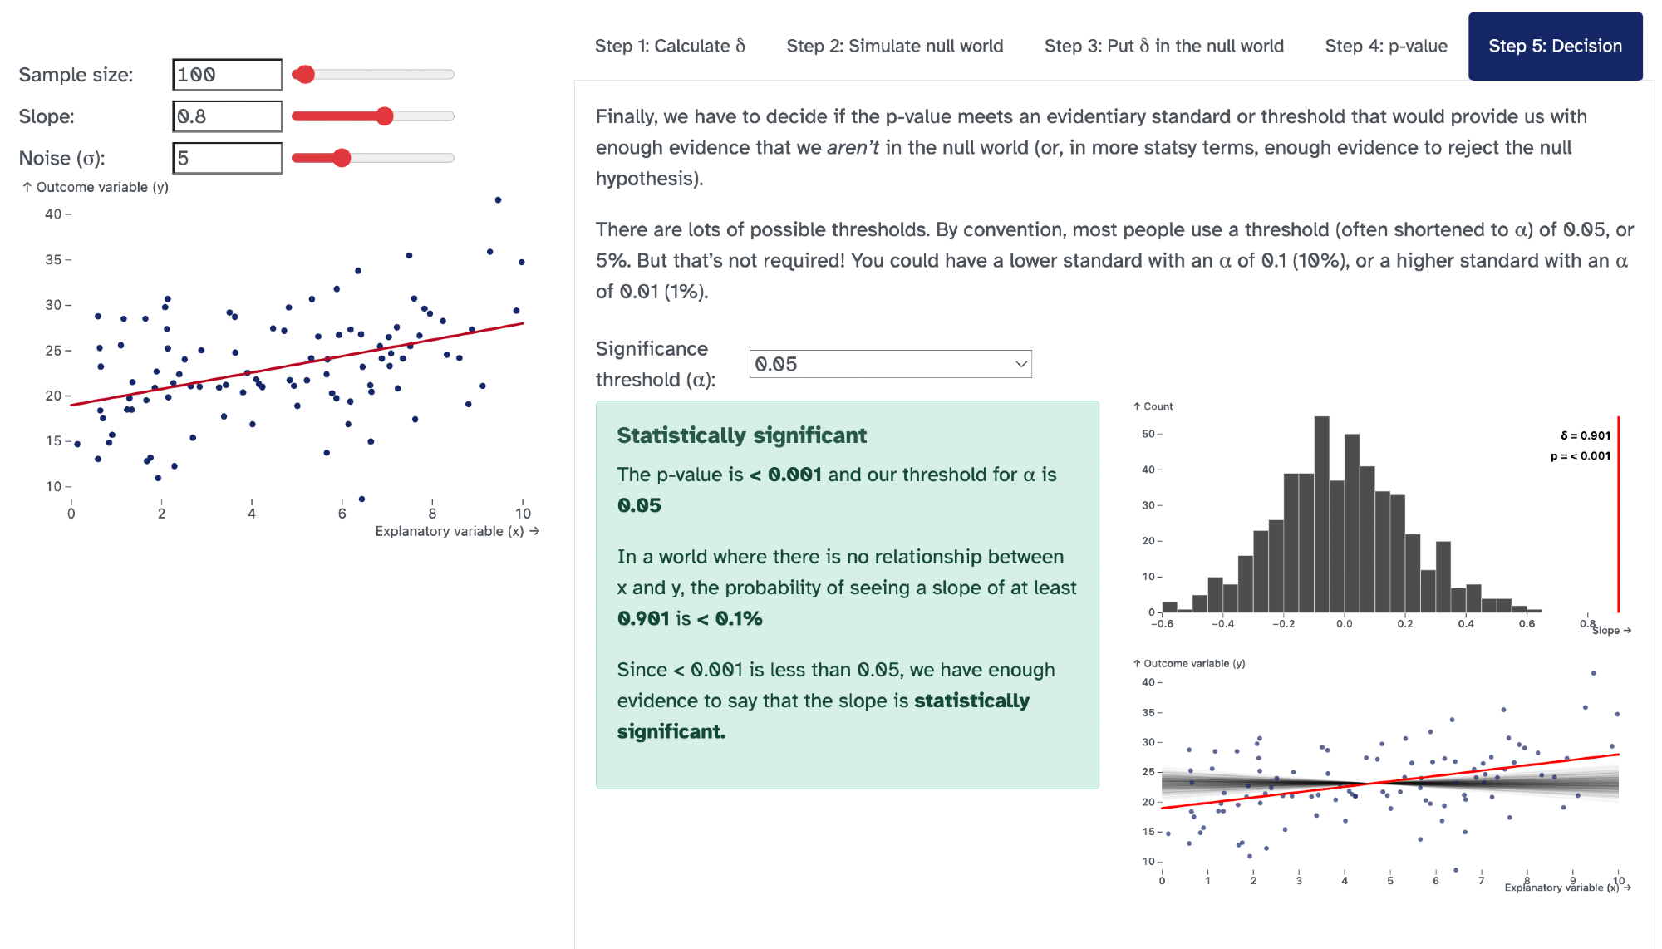Click the Slope slider handle

pyautogui.click(x=384, y=116)
